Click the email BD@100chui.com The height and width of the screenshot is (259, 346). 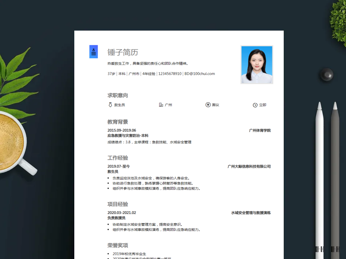(200, 74)
